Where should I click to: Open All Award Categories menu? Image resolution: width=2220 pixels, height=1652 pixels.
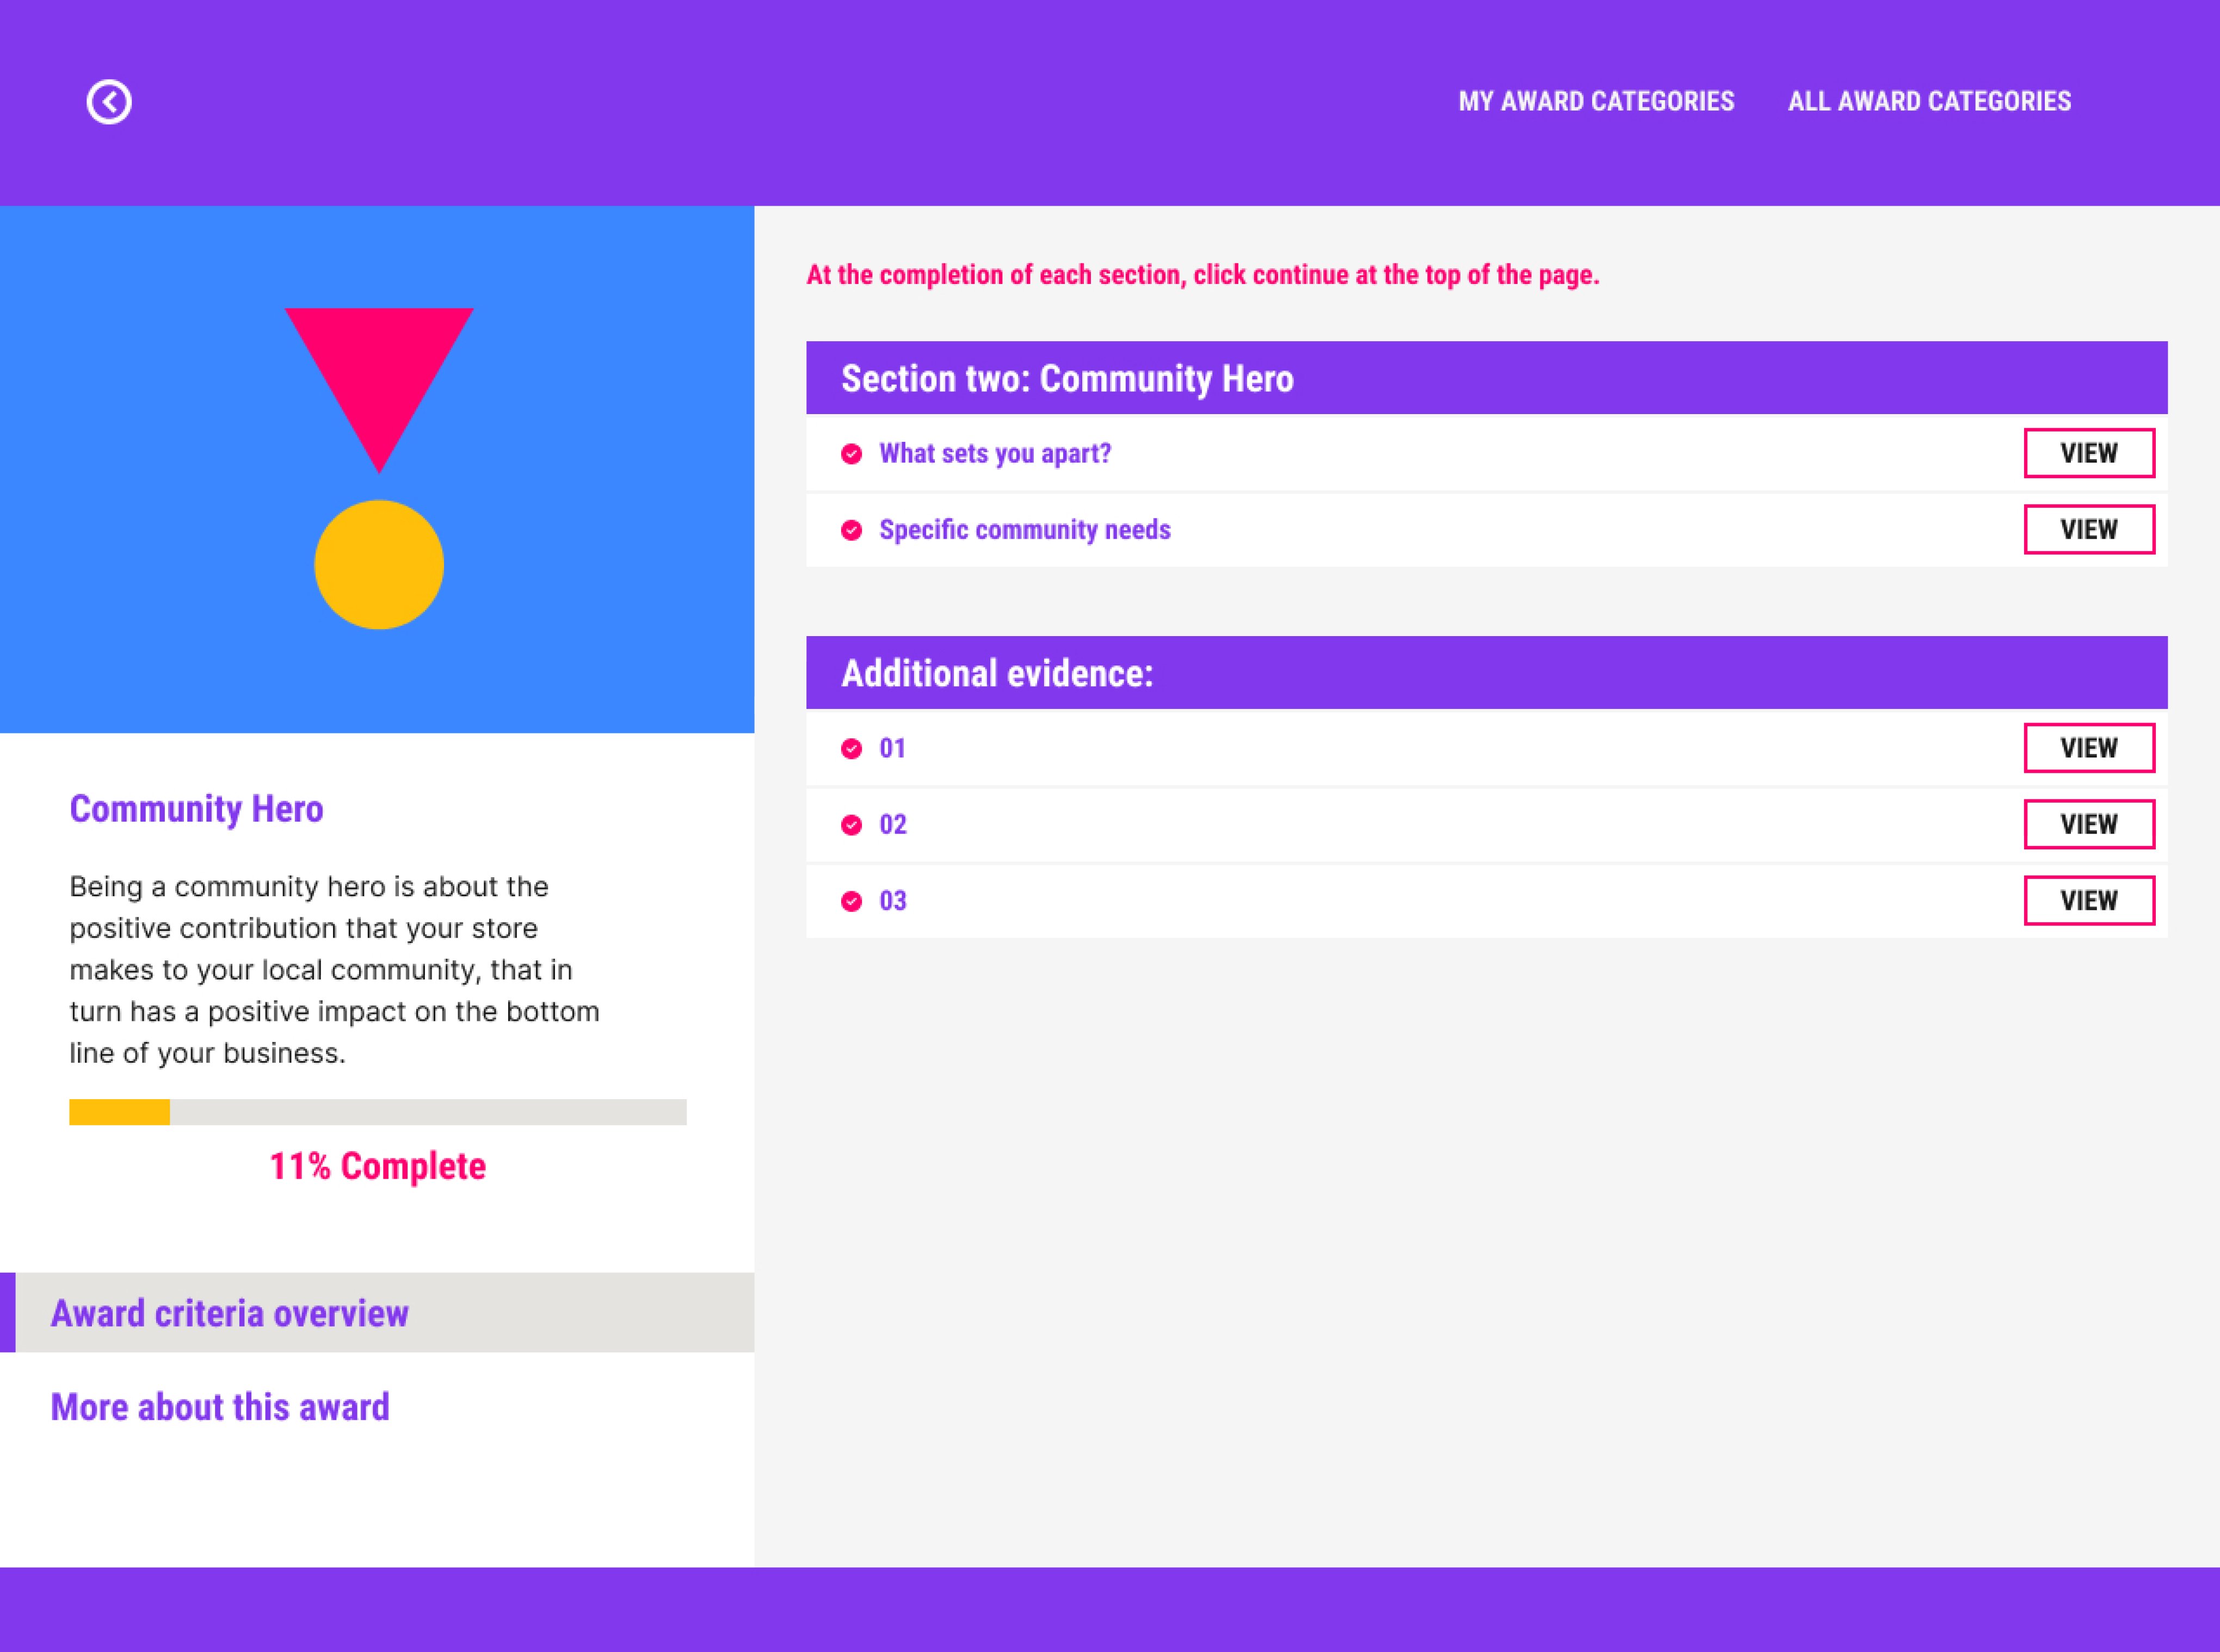[x=1929, y=101]
